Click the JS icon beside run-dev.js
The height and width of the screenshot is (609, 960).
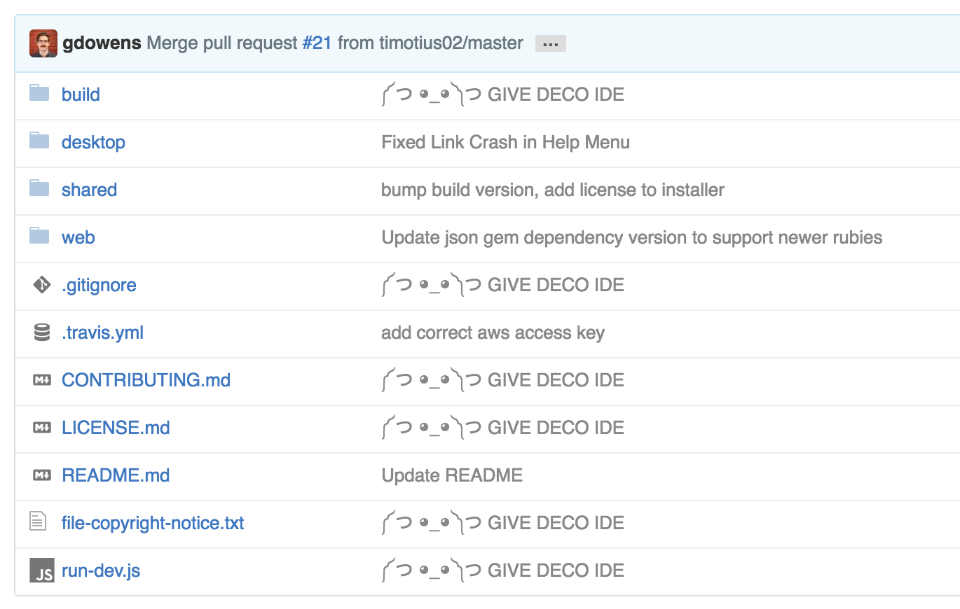click(40, 570)
